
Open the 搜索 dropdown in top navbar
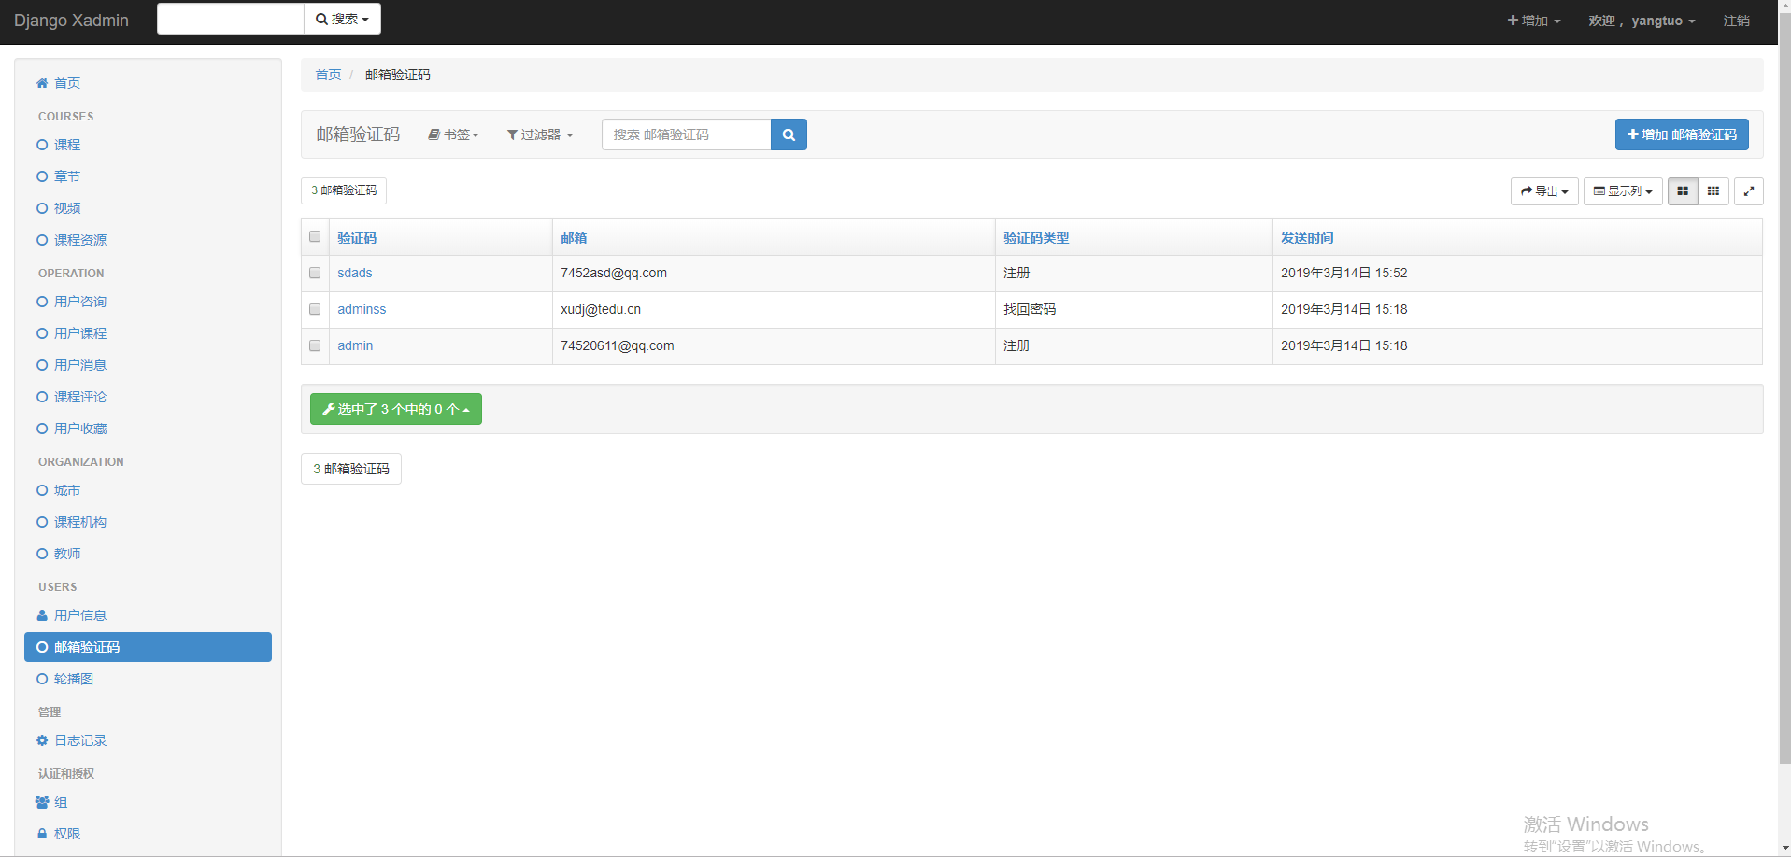pos(342,19)
